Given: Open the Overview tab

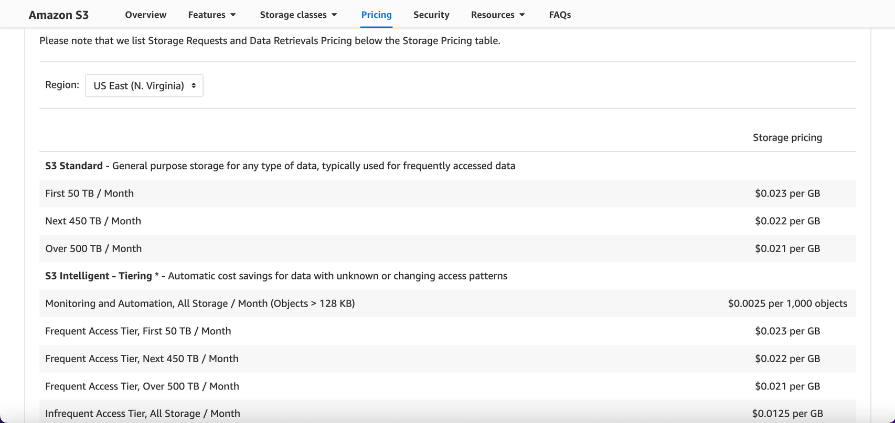Looking at the screenshot, I should 145,15.
